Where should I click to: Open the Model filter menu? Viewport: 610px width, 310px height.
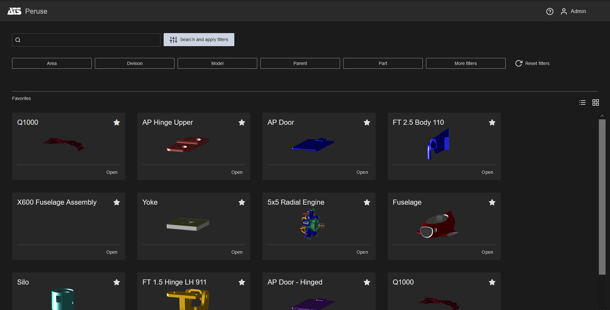pos(217,63)
